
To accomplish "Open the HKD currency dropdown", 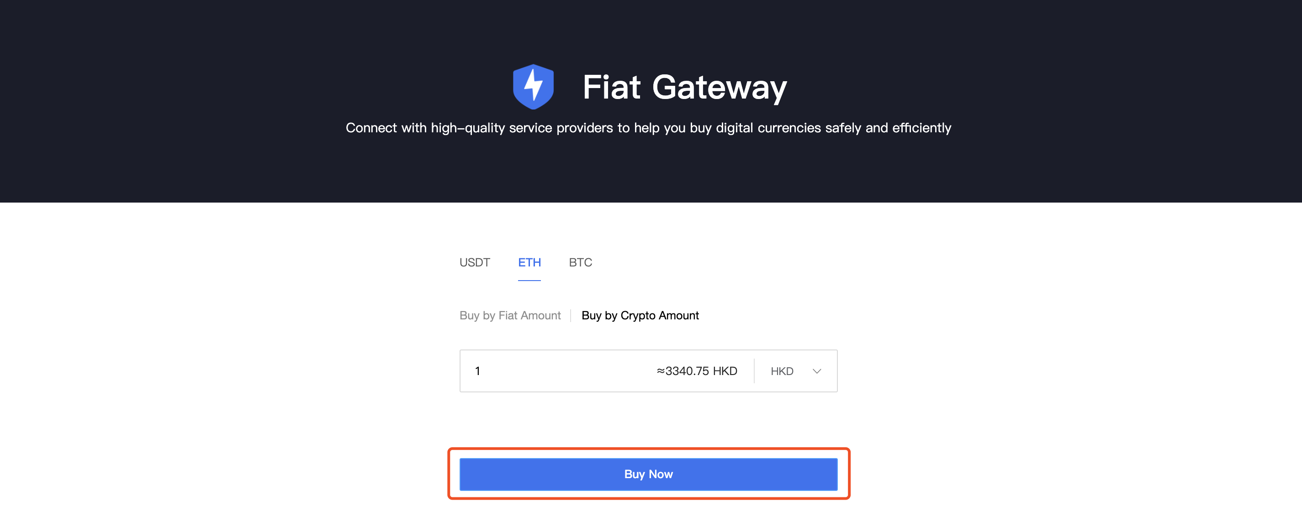I will click(781, 371).
